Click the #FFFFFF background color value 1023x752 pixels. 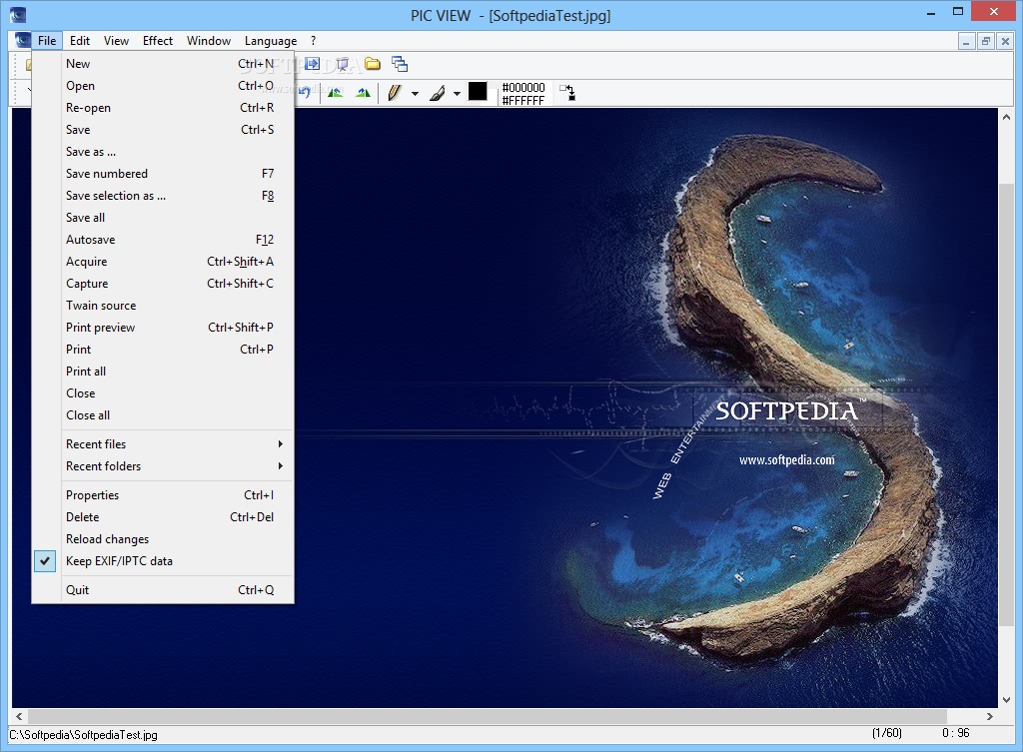click(x=523, y=101)
